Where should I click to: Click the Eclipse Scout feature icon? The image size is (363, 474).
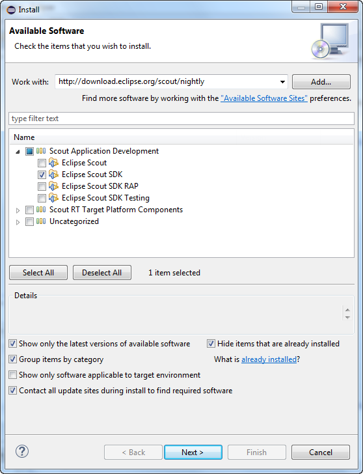click(x=53, y=163)
